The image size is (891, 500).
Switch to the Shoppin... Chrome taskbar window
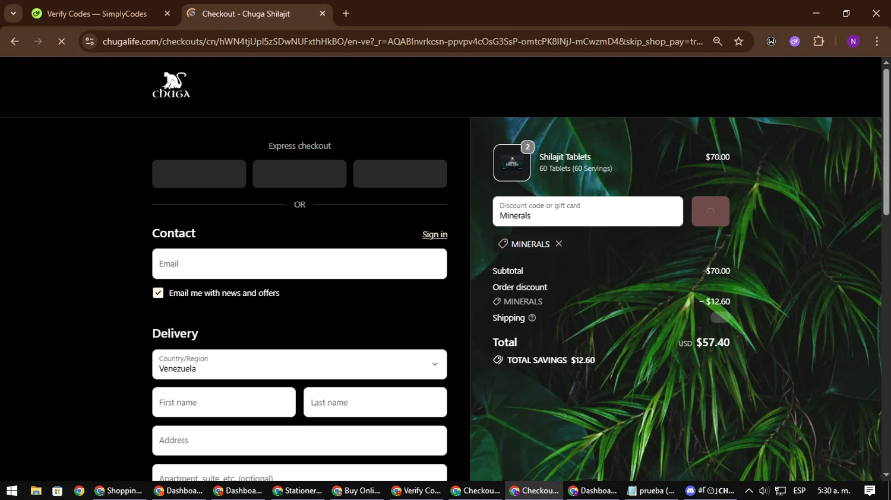(119, 491)
